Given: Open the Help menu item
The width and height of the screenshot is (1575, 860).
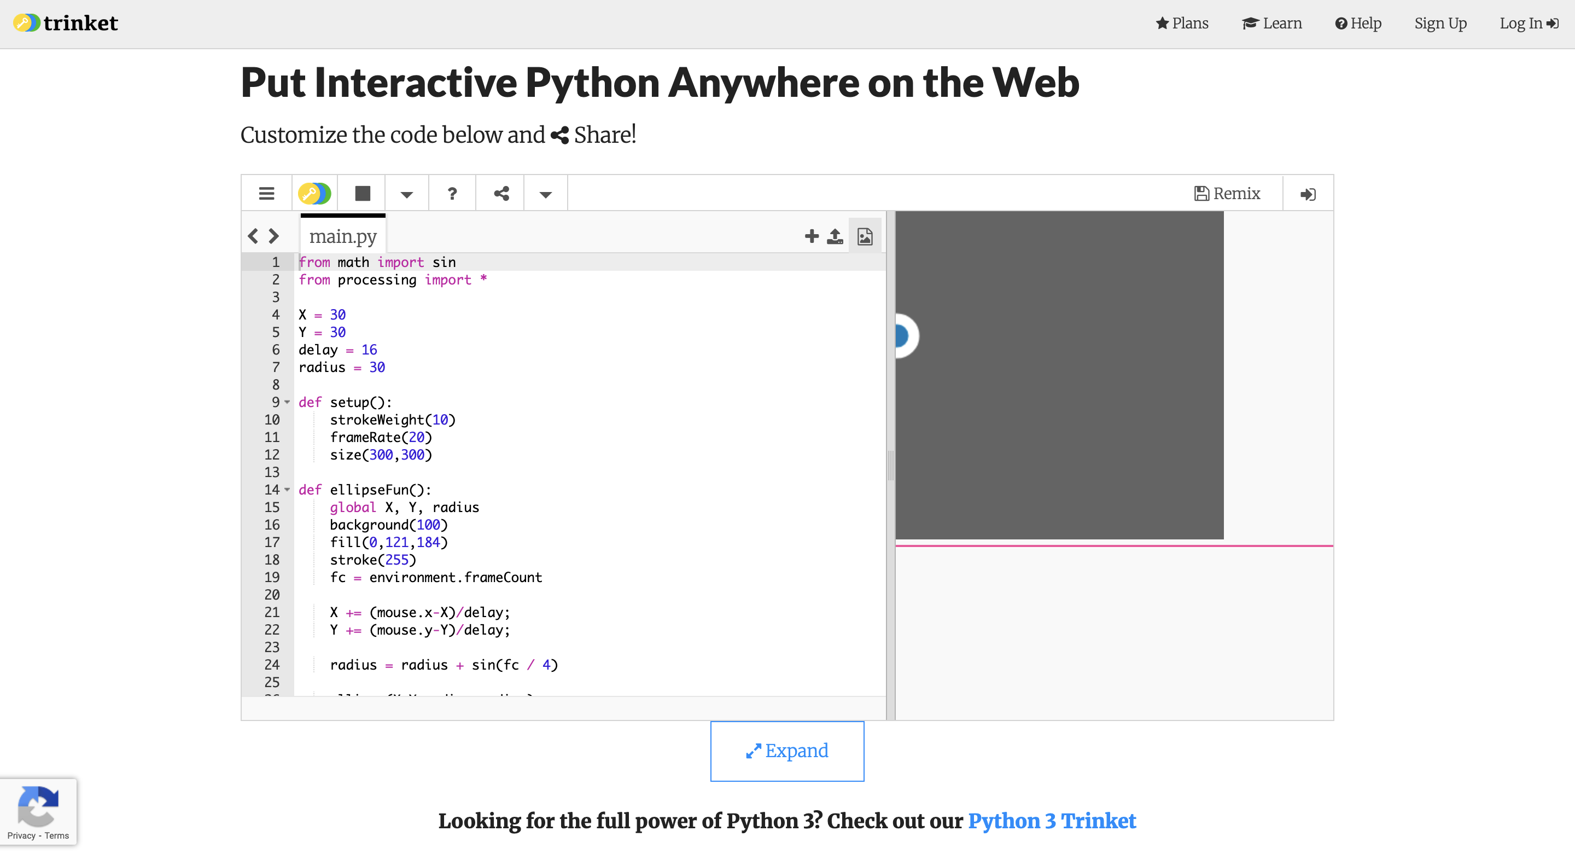Looking at the screenshot, I should point(1358,23).
